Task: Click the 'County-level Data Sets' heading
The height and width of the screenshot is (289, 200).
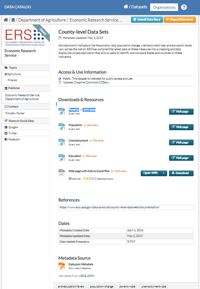Action: point(83,32)
